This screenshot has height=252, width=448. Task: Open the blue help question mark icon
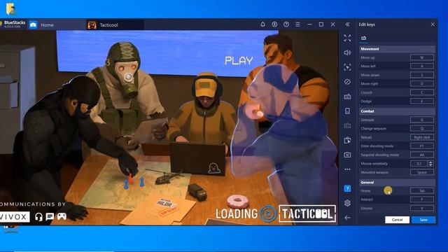click(x=347, y=188)
